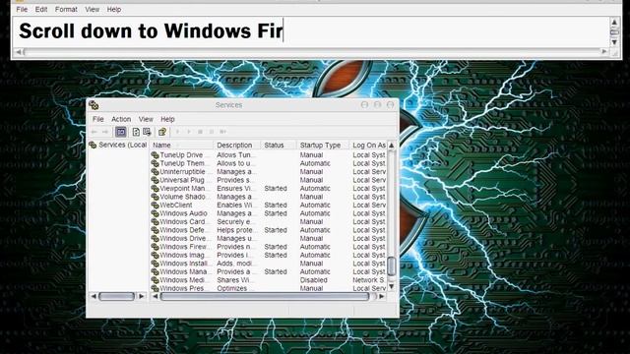Click the gear icon beside Windows Card service

click(155, 221)
